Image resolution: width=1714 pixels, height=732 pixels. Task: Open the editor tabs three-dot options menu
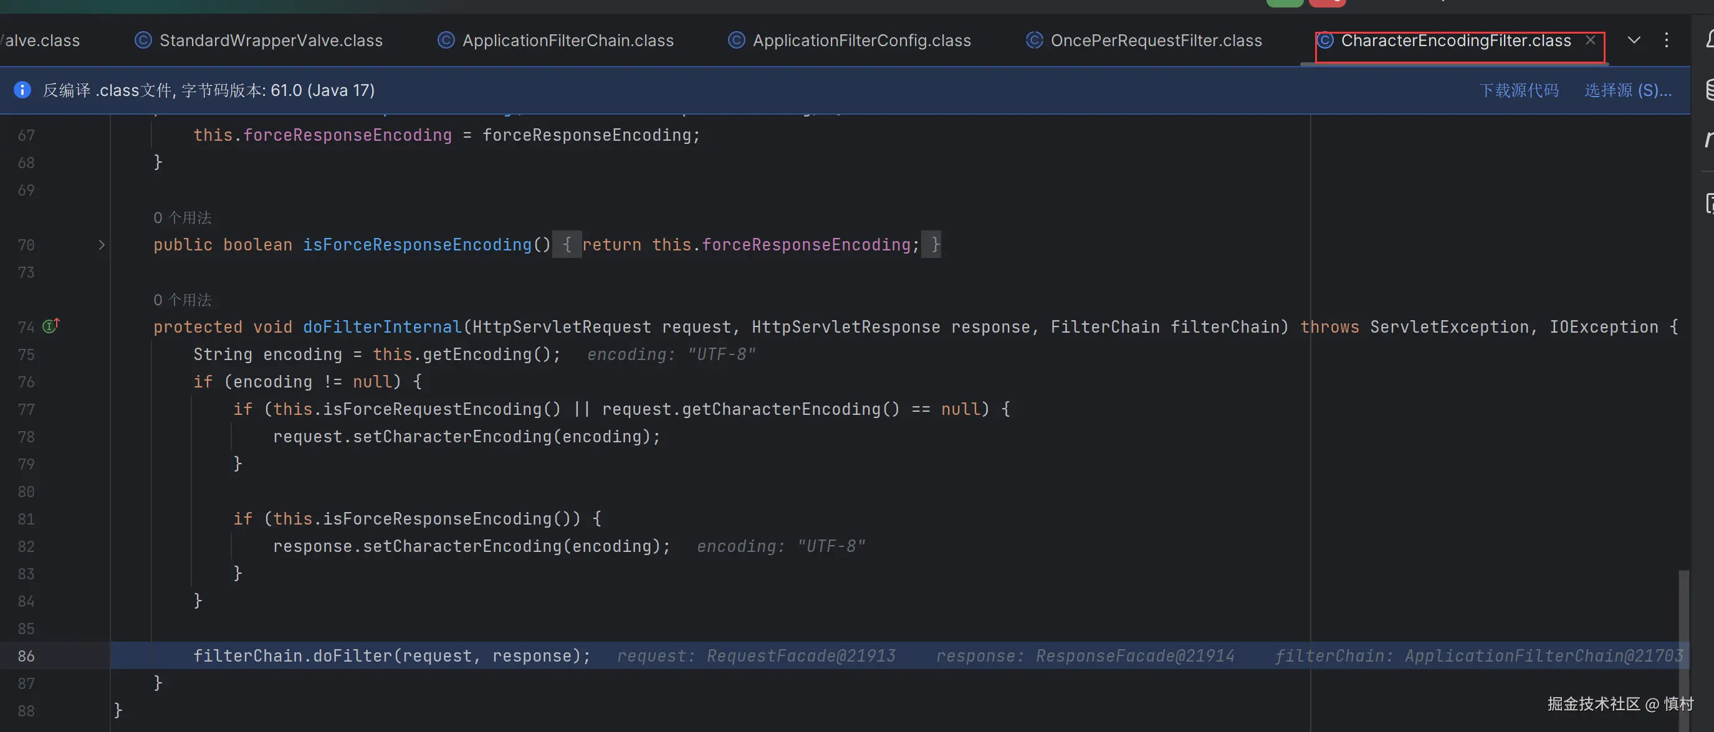(1666, 40)
